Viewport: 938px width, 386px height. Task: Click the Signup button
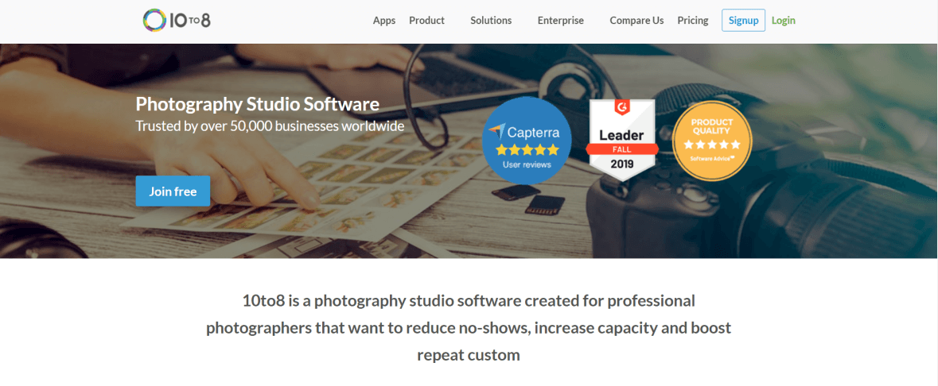744,21
